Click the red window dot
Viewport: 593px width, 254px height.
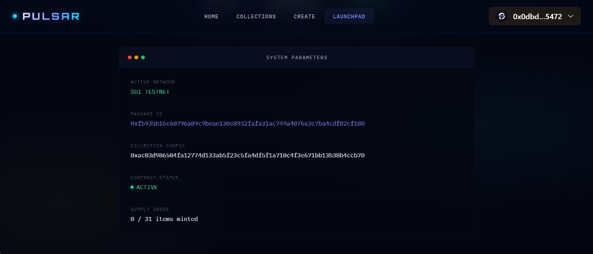click(130, 57)
